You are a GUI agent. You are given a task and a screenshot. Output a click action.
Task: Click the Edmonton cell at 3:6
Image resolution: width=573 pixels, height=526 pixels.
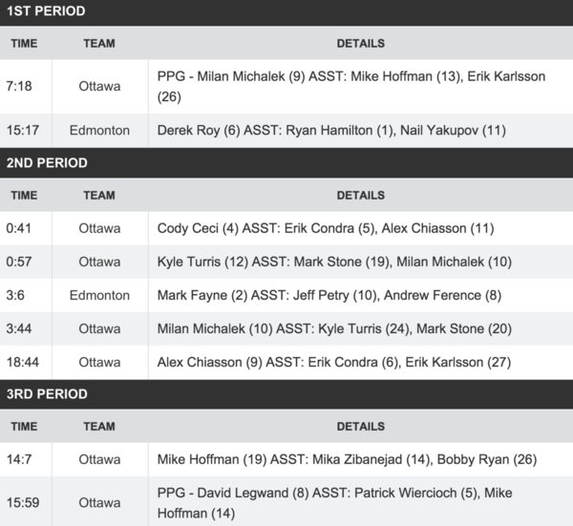click(x=99, y=295)
